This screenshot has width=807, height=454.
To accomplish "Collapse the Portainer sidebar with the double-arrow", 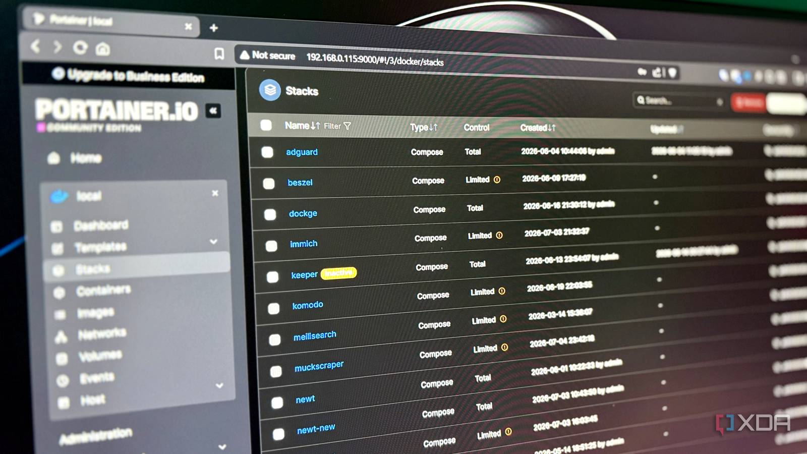I will 213,110.
